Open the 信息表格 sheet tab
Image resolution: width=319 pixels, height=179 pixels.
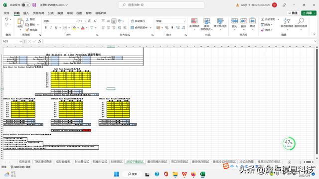[24, 162]
